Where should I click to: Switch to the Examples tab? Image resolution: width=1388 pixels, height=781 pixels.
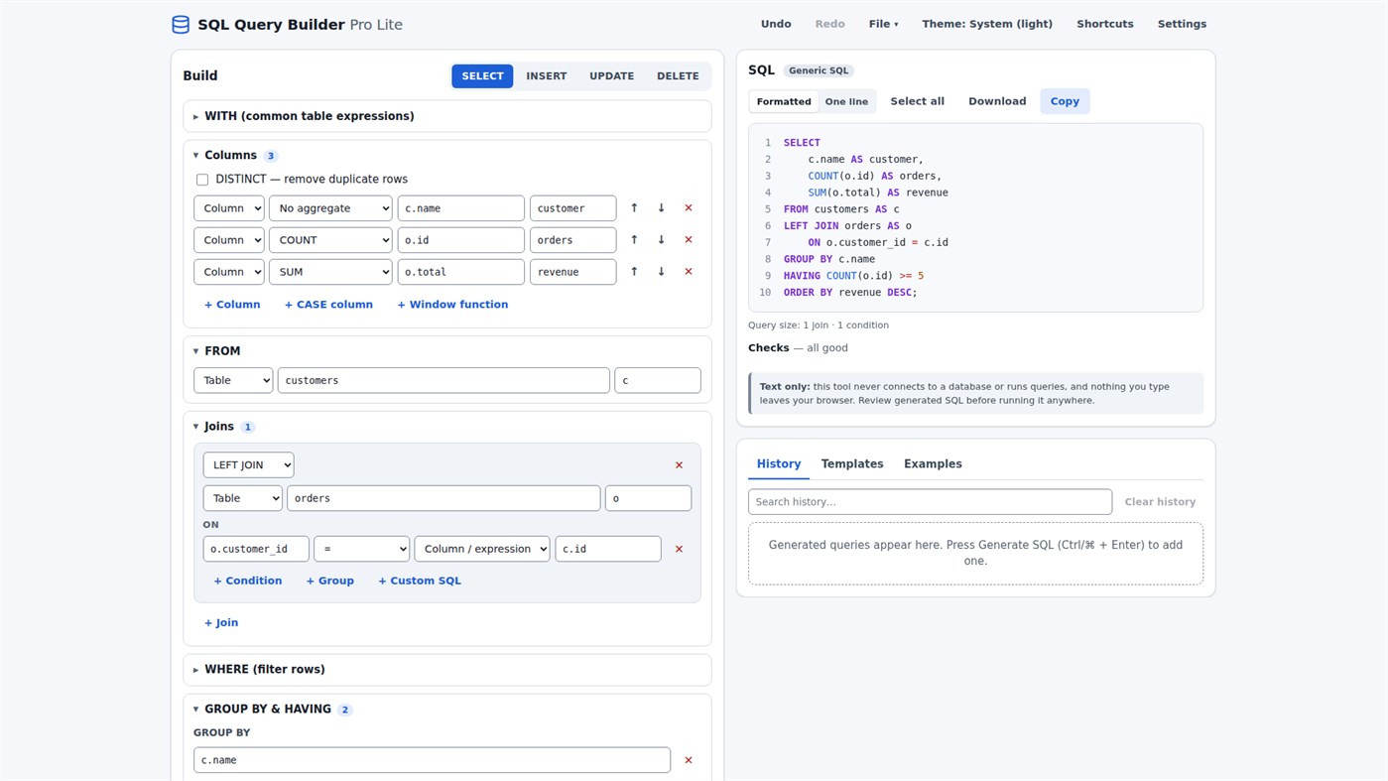tap(933, 464)
